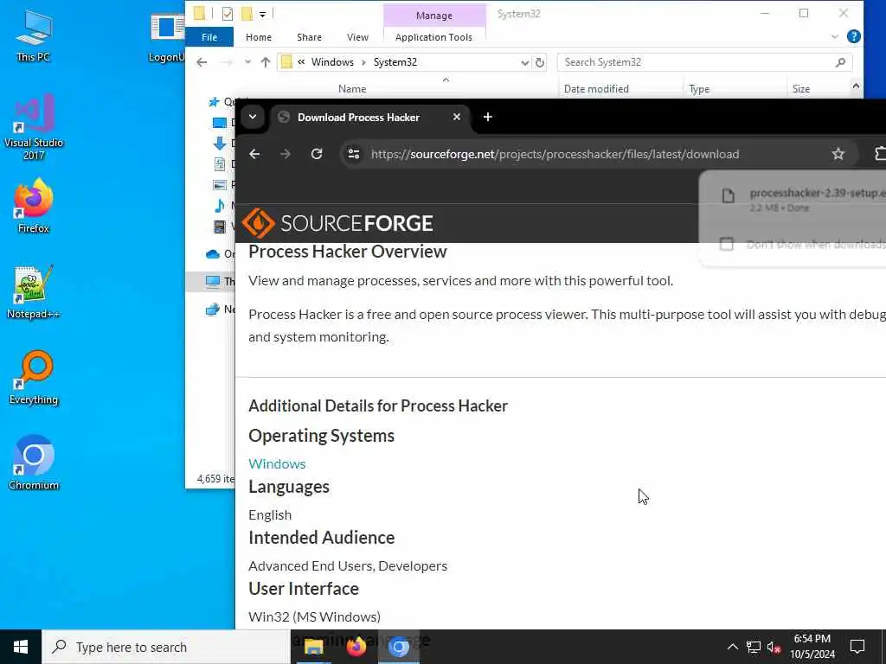Open File Explorer from the taskbar
The height and width of the screenshot is (664, 886).
point(313,647)
